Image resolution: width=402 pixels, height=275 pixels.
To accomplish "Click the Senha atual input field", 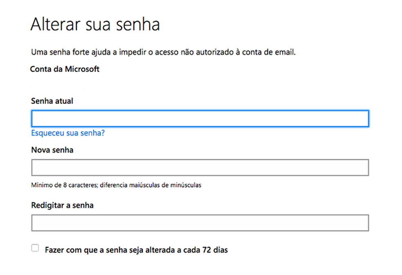I will [200, 118].
